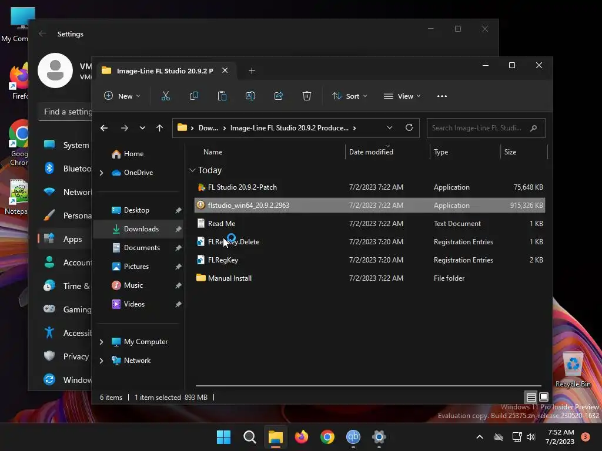The image size is (602, 451).
Task: Click the Delete trash can icon
Action: (x=306, y=96)
